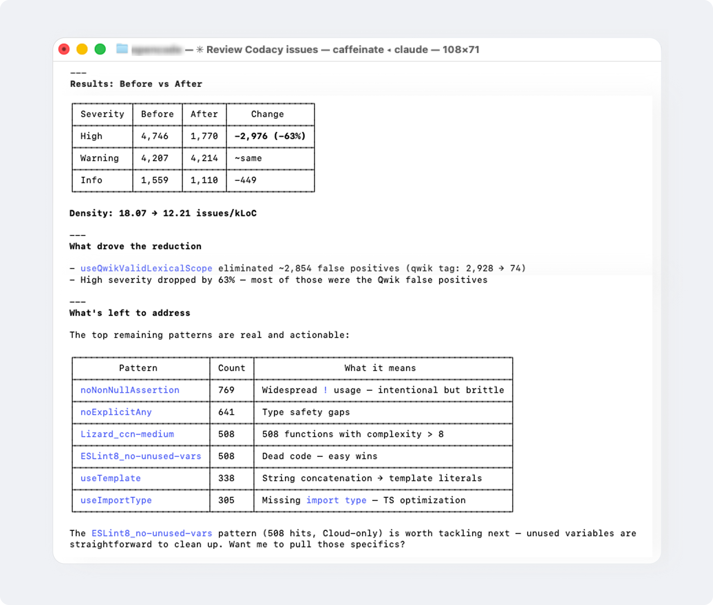Image resolution: width=713 pixels, height=605 pixels.
Task: Click the "Change" column header
Action: pos(267,114)
